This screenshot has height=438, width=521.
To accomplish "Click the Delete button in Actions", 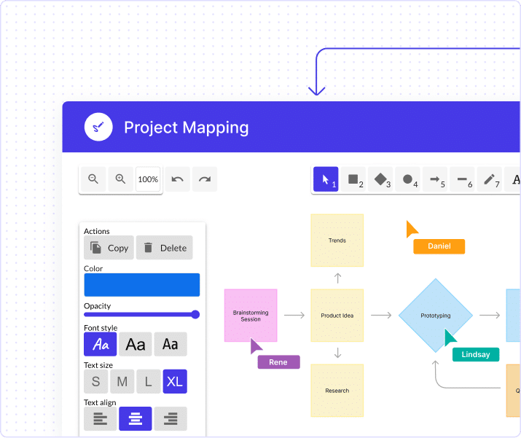I will 165,248.
